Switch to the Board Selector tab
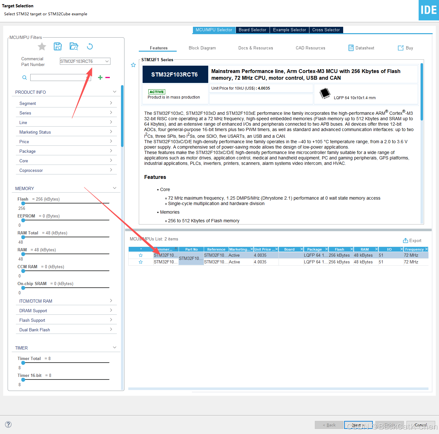Screen dimensions: 439x434 click(x=252, y=30)
